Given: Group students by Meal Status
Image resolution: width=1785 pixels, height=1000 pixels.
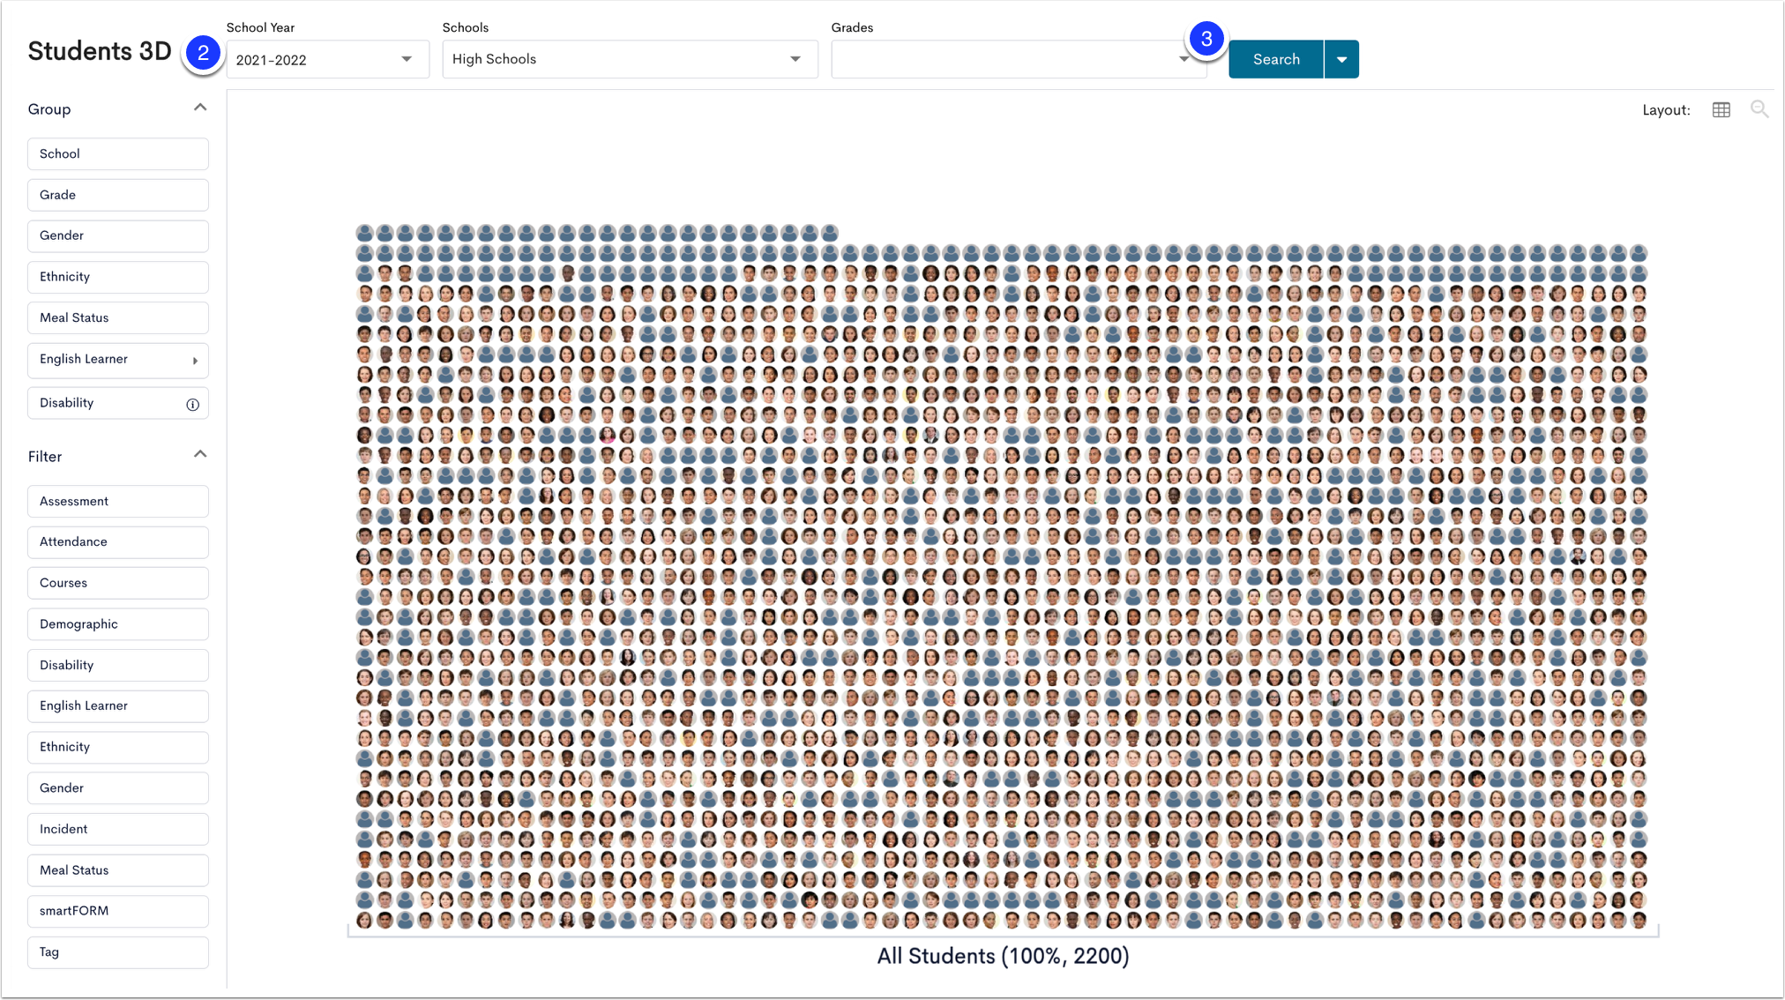Looking at the screenshot, I should tap(118, 317).
